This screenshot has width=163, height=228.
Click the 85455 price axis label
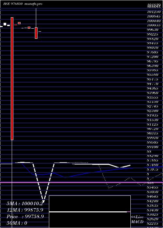pos(153,187)
